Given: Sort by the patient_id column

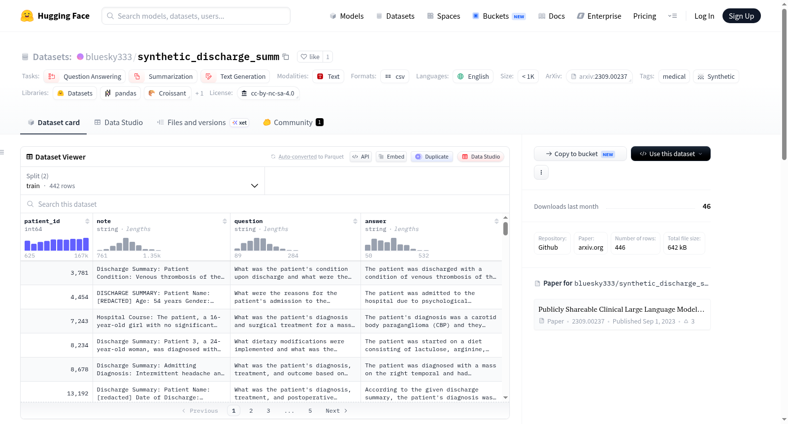Looking at the screenshot, I should pos(87,221).
